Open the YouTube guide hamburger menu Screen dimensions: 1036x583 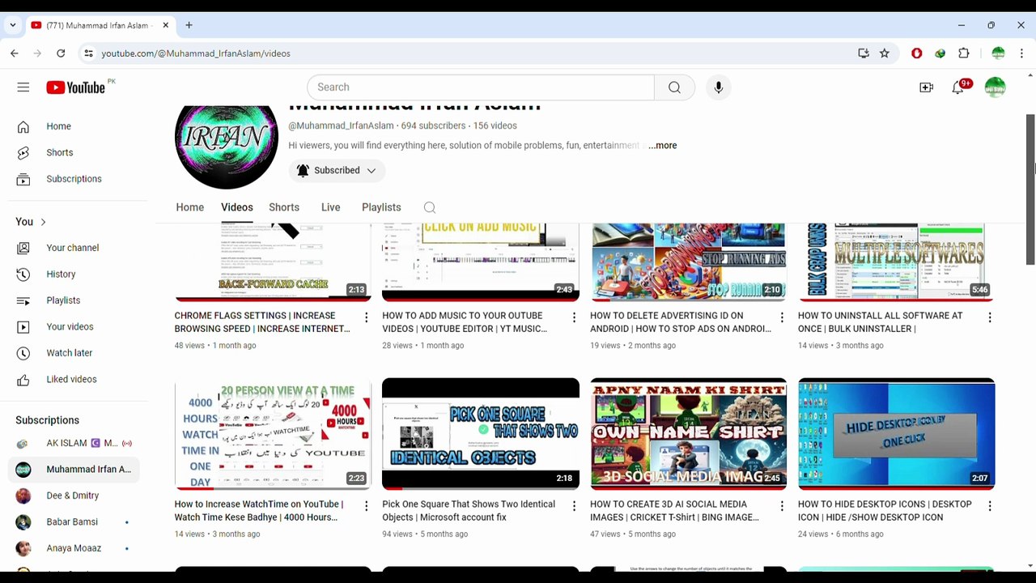point(23,87)
